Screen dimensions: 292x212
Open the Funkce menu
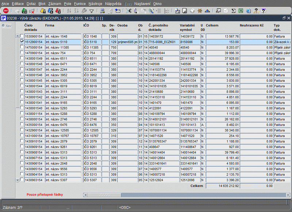(x=80, y=4)
